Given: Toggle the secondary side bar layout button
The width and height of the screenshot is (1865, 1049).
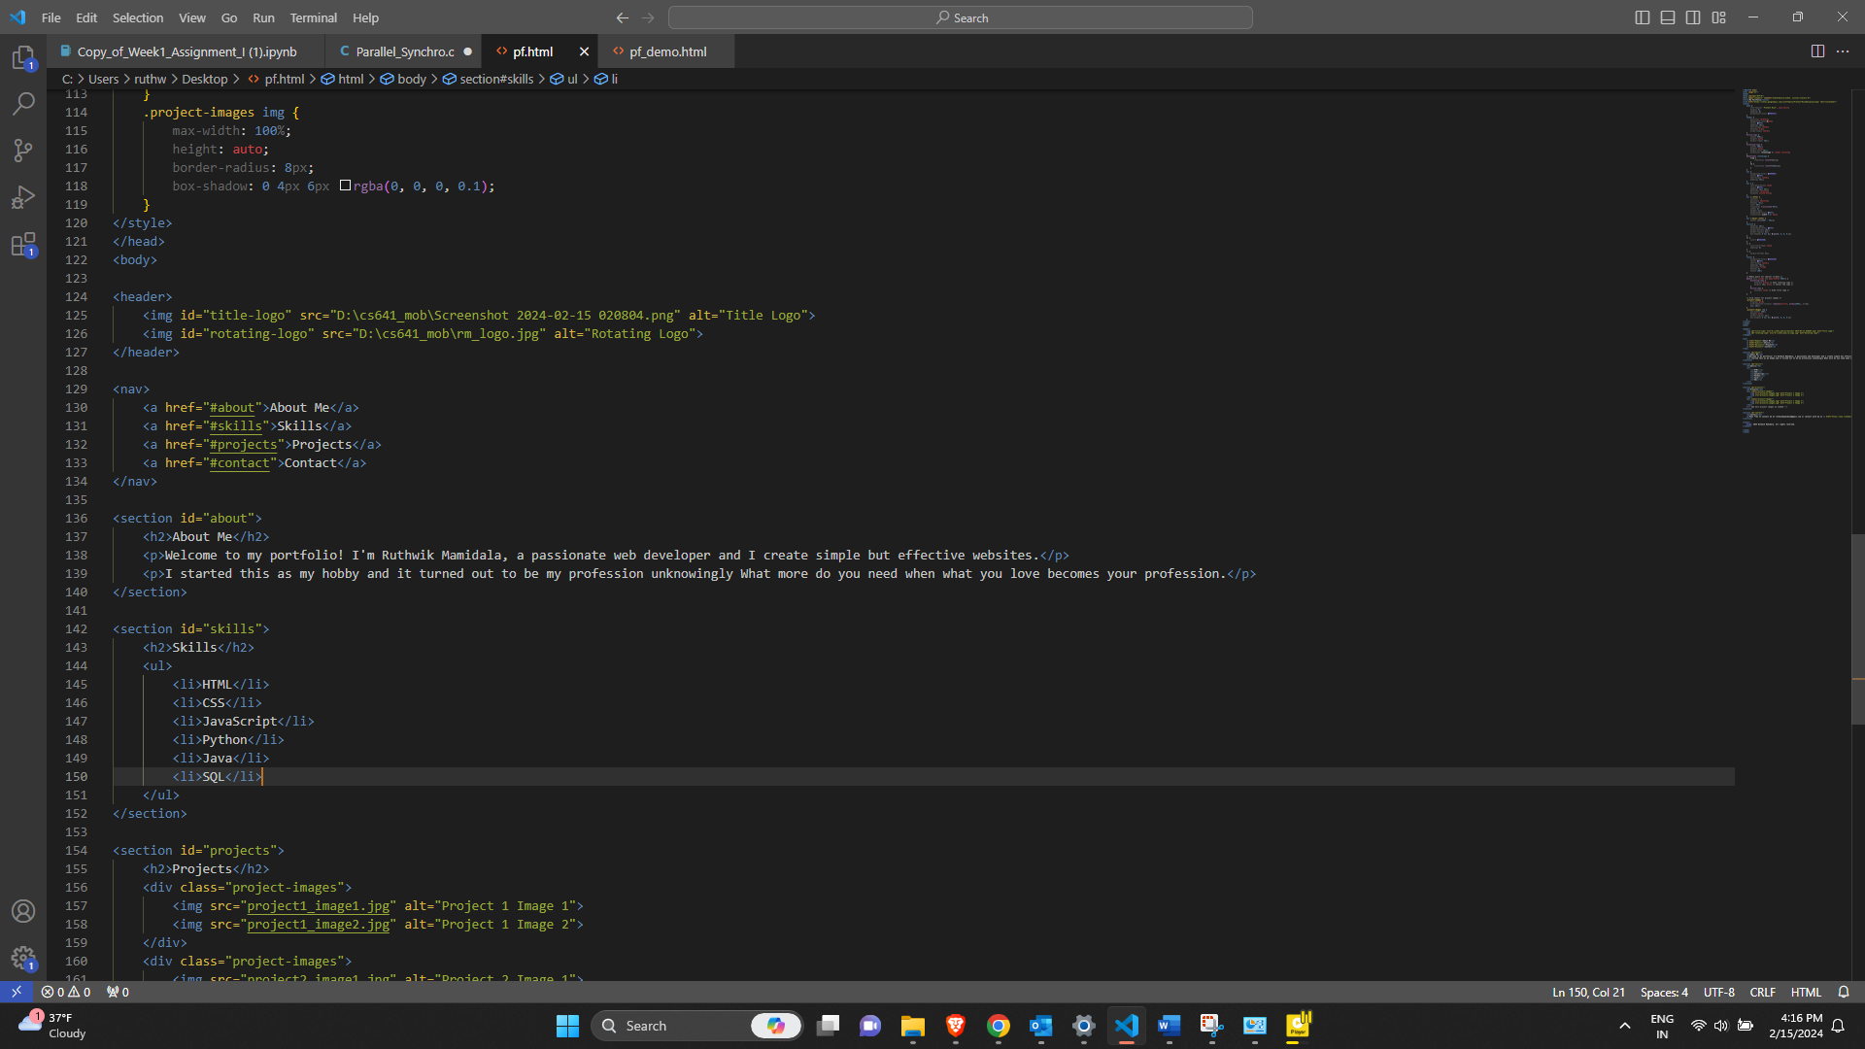Looking at the screenshot, I should (x=1693, y=17).
